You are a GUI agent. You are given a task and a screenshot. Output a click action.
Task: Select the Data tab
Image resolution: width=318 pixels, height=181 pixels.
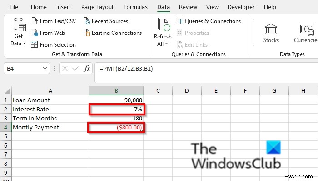coord(164,7)
